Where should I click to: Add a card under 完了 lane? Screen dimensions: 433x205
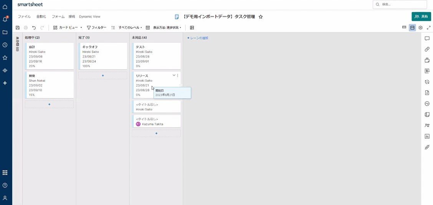coord(103,75)
